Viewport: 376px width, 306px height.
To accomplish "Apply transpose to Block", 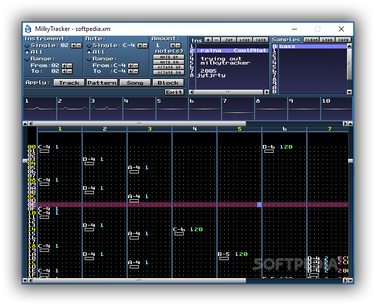I will click(168, 83).
